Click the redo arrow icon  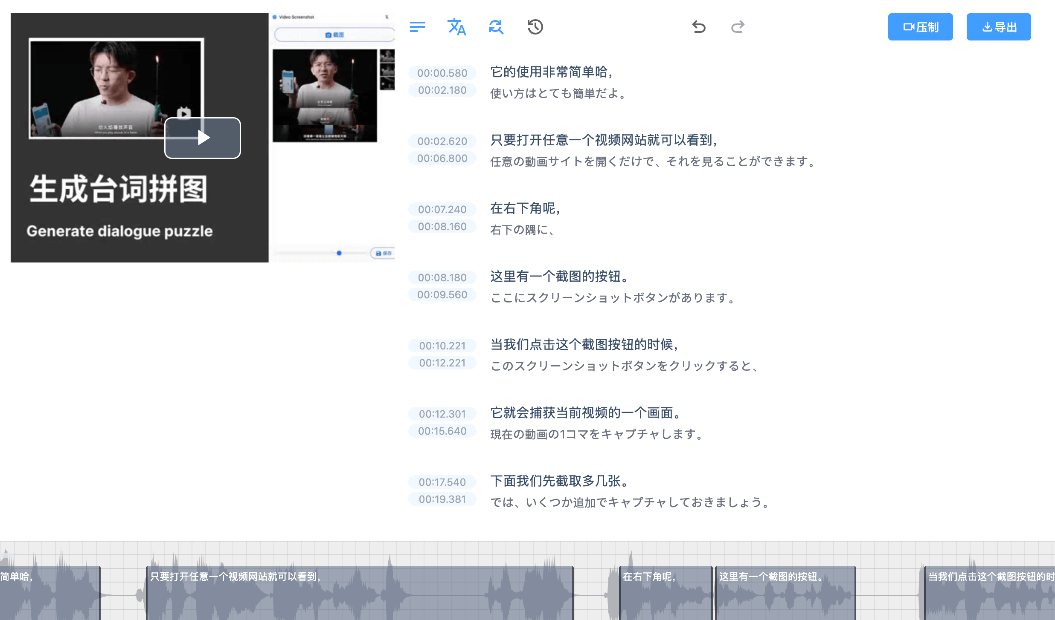point(738,27)
